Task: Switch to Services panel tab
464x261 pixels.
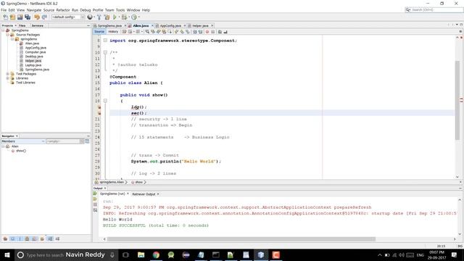Action: tap(38, 26)
